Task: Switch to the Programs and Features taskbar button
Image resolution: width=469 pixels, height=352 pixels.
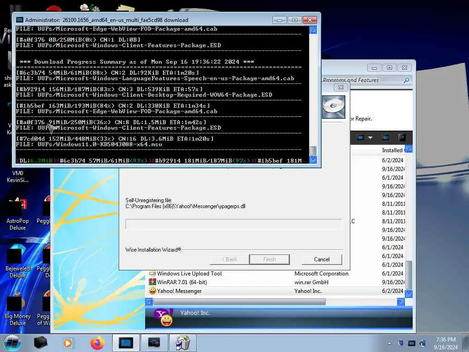Action: pos(154,343)
